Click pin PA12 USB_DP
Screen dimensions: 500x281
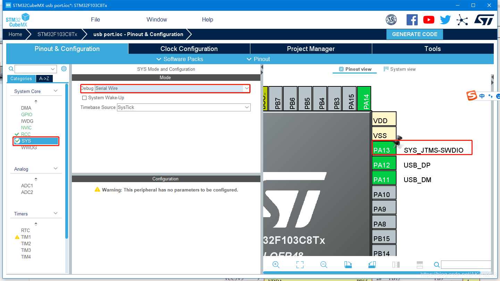point(384,163)
